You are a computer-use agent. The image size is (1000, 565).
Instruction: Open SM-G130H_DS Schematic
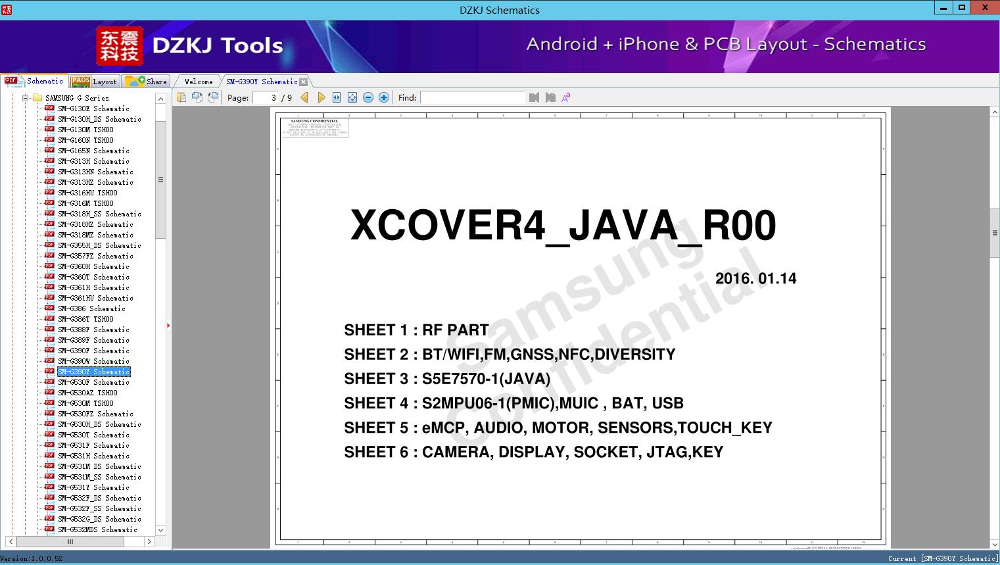(x=99, y=119)
